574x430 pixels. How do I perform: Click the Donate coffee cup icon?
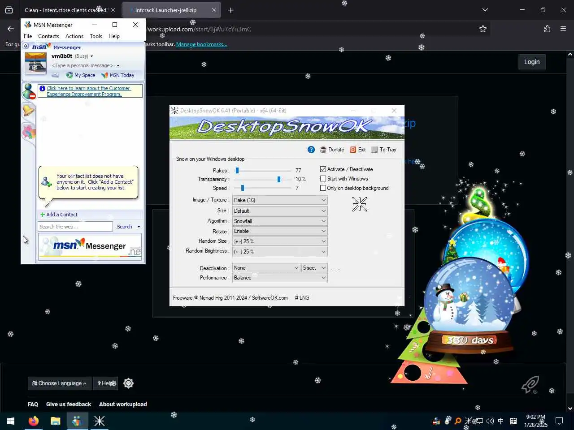pos(323,150)
